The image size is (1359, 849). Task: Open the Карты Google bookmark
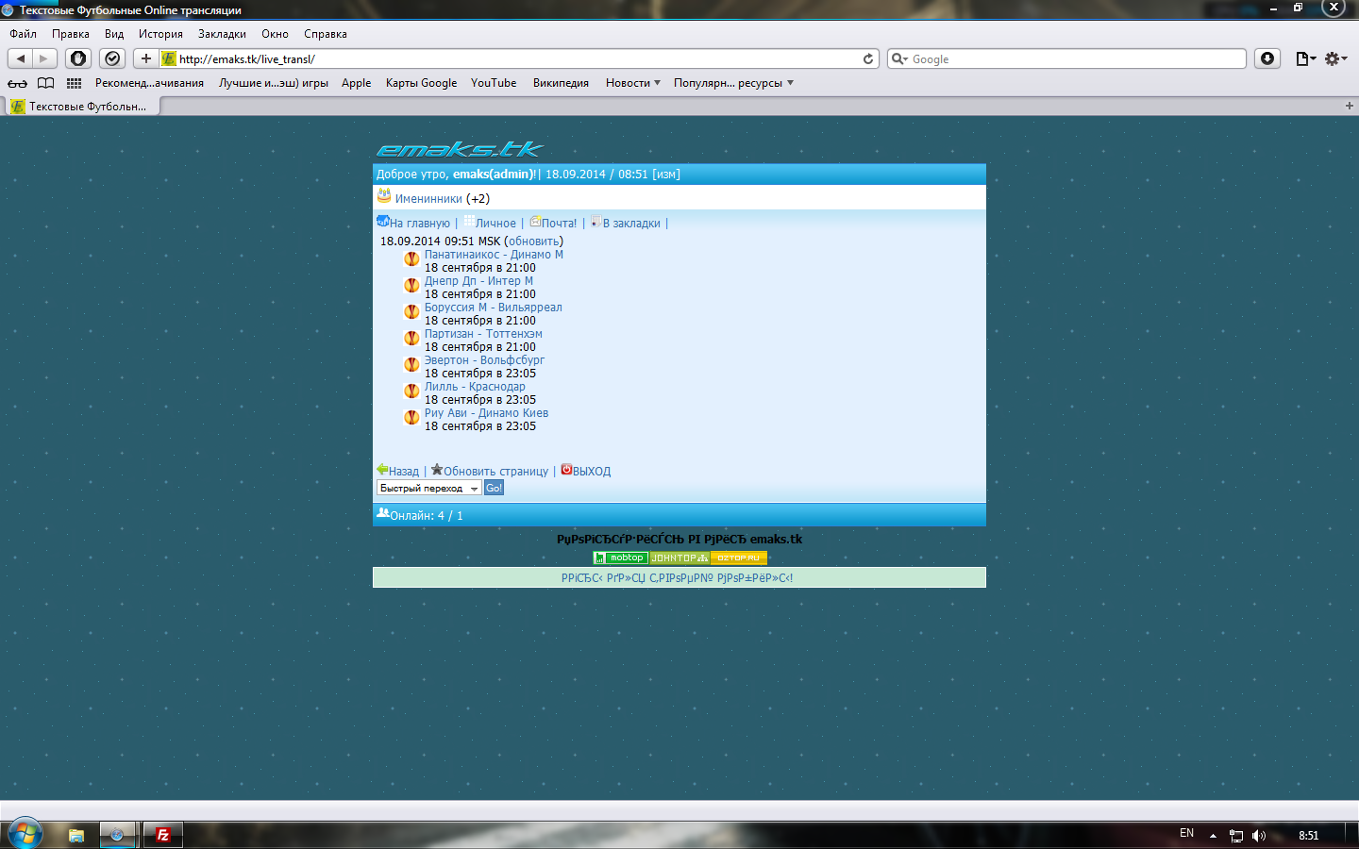click(421, 83)
